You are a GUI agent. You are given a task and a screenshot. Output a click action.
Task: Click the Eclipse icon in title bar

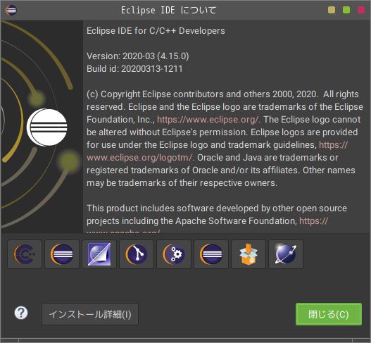11,10
